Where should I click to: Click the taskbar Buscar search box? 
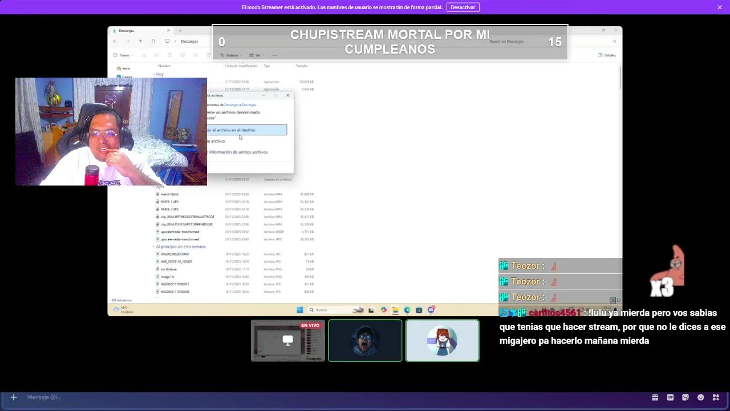(x=336, y=310)
